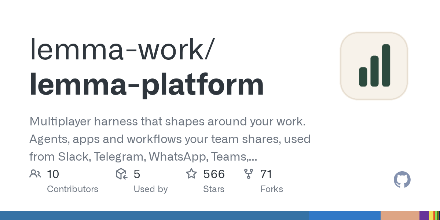Click the tan language bar segment
The width and height of the screenshot is (440, 220).
coord(400,216)
